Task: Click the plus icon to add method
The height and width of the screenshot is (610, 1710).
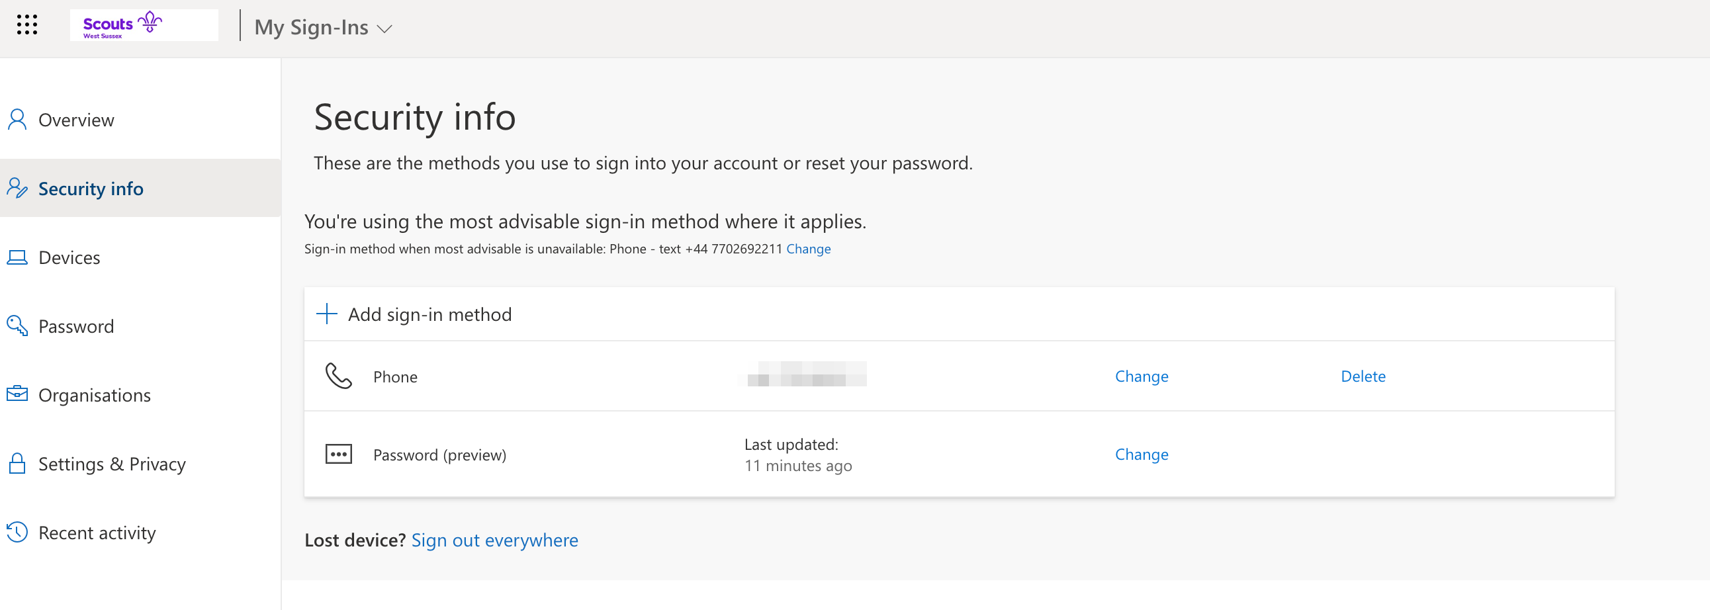Action: 327,314
